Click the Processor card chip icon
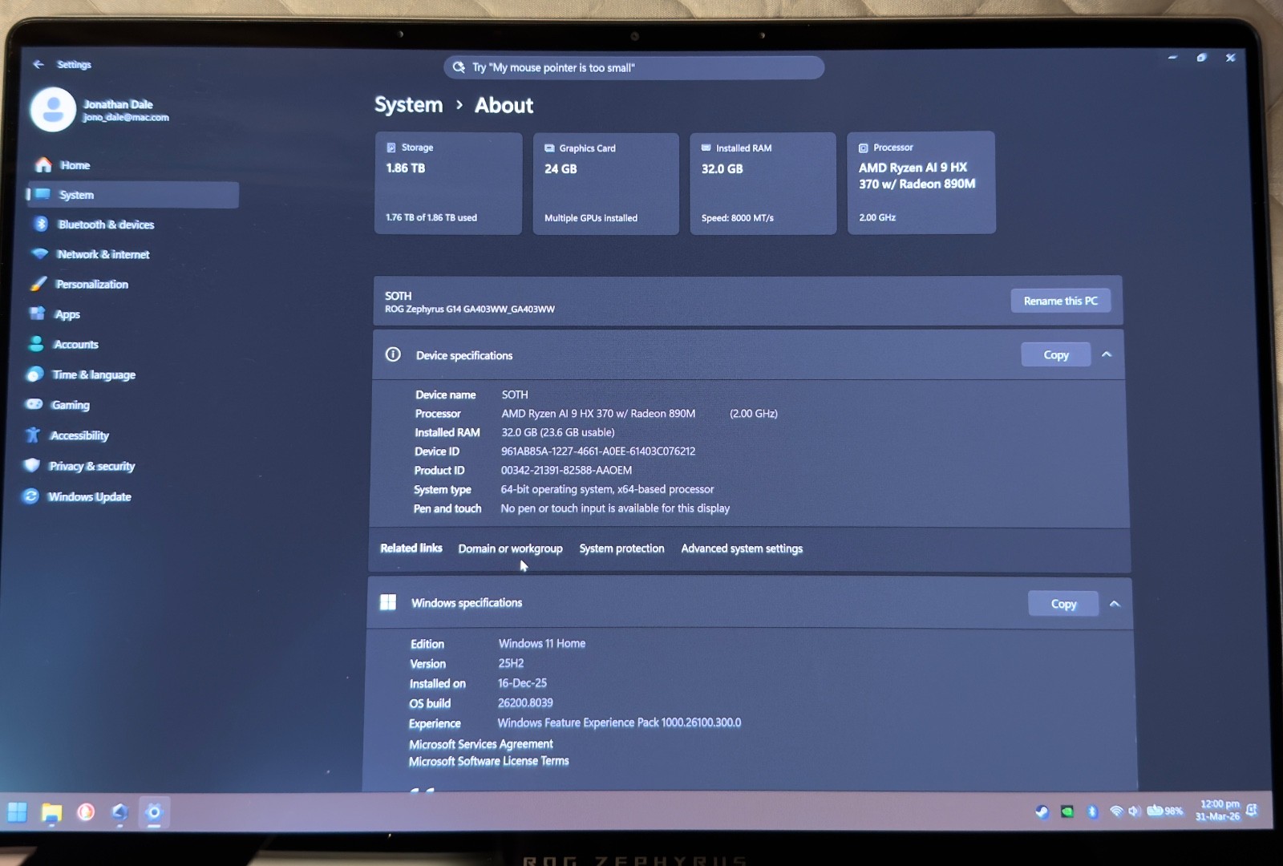 (x=864, y=148)
